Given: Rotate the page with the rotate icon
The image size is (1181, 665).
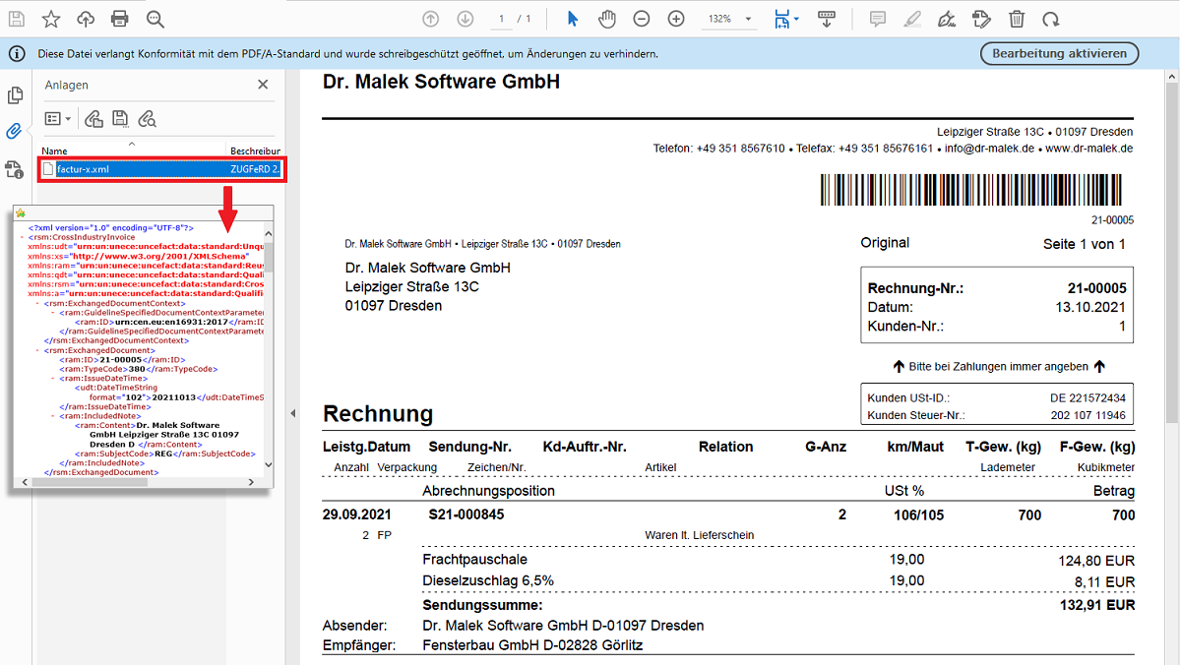Looking at the screenshot, I should tap(1052, 19).
